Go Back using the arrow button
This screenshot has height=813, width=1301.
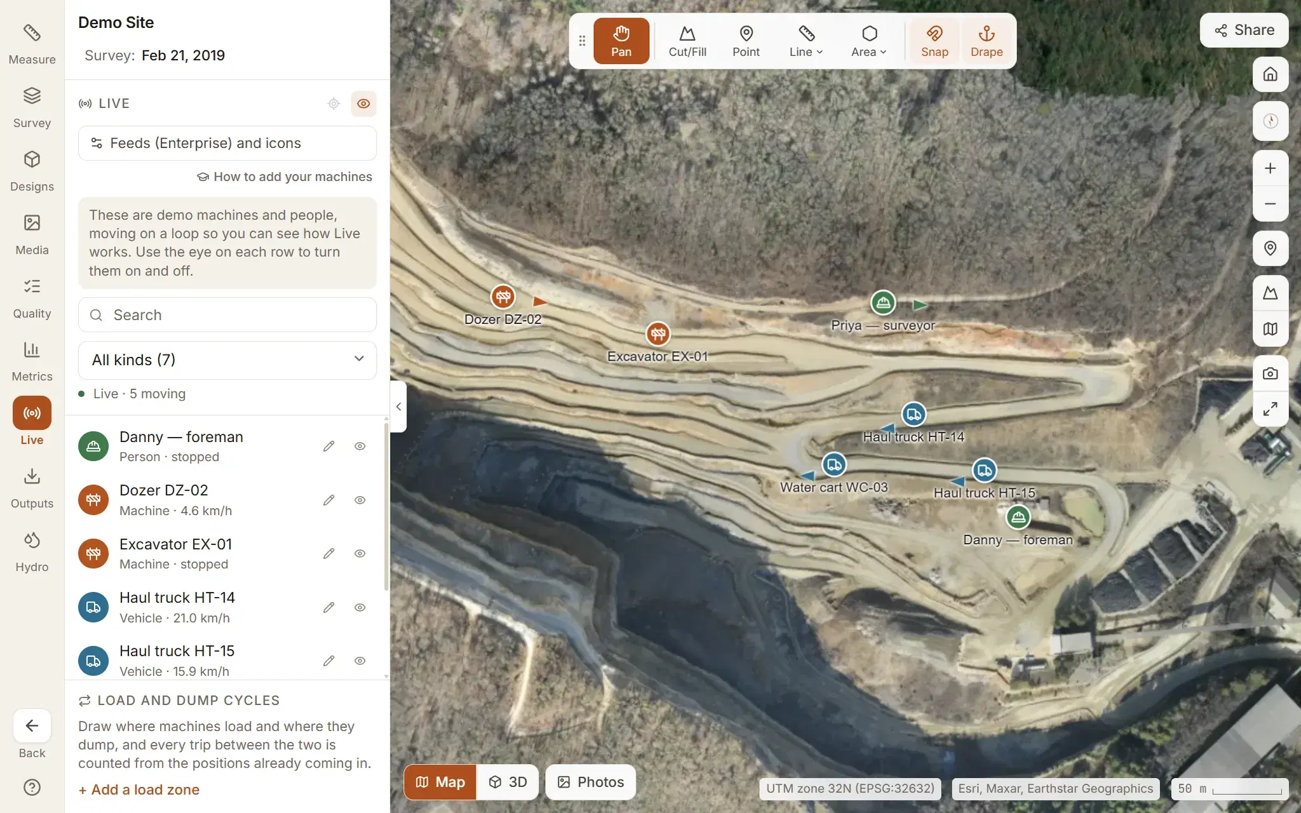coord(32,726)
